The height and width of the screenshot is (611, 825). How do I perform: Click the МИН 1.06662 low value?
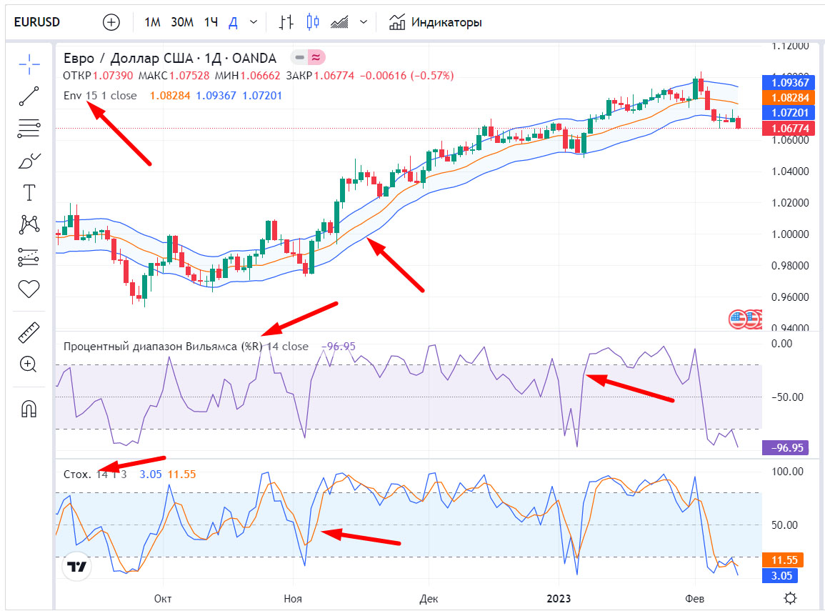tap(247, 76)
